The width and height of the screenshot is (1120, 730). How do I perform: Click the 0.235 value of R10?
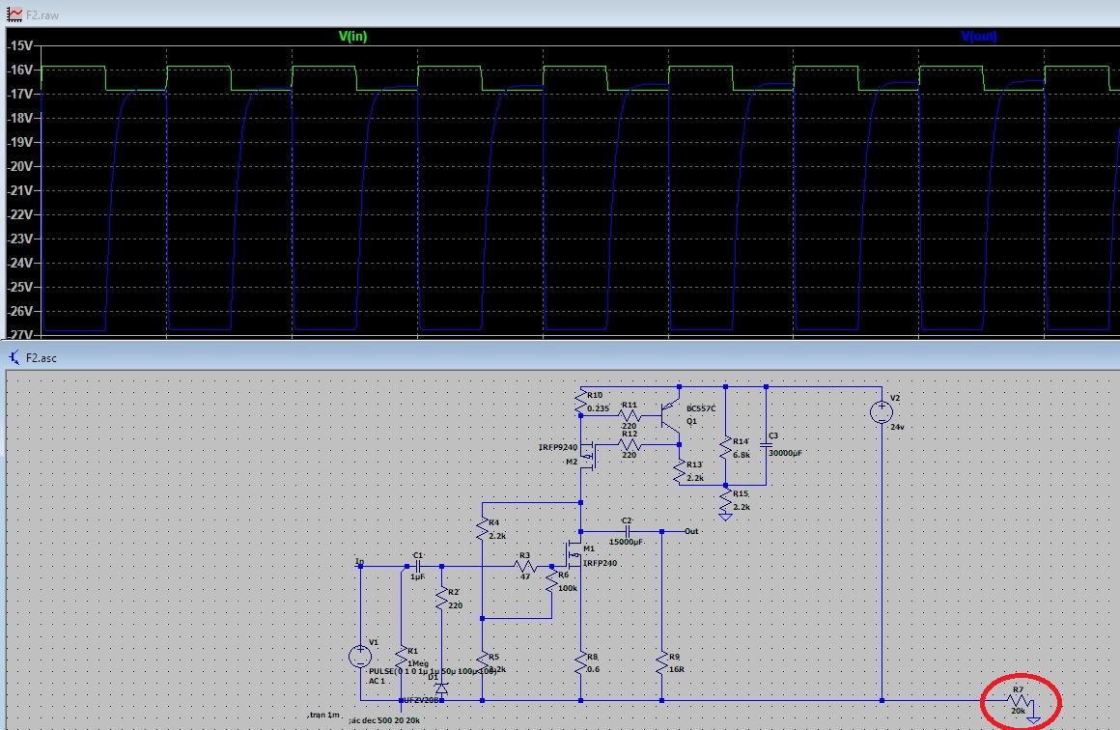point(599,409)
